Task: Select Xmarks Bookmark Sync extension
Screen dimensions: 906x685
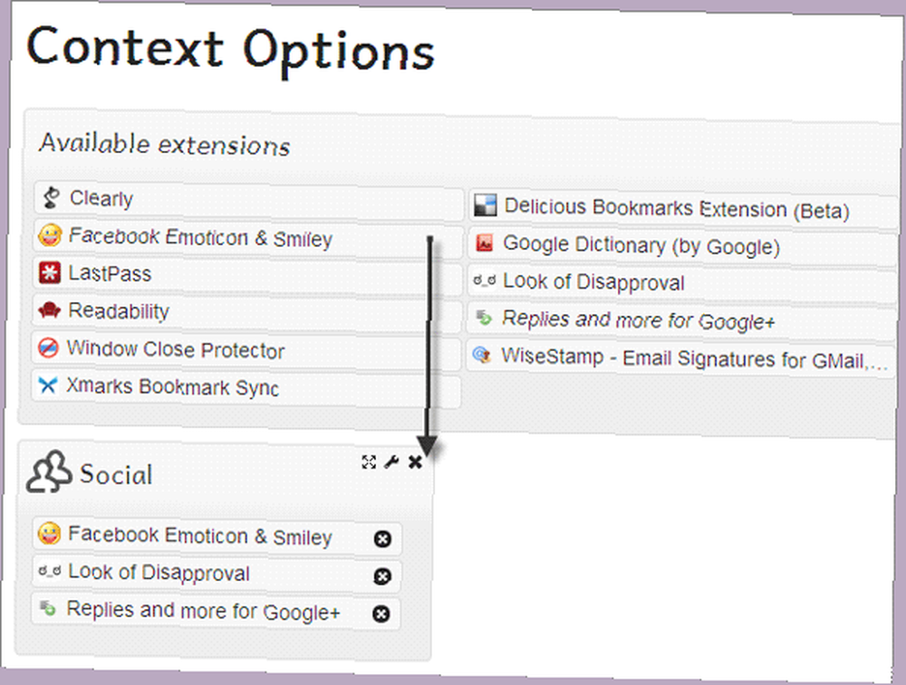Action: pos(172,388)
